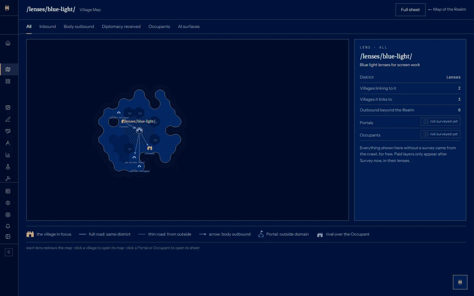Switch to the Inbound tab
The height and width of the screenshot is (296, 474).
47,27
